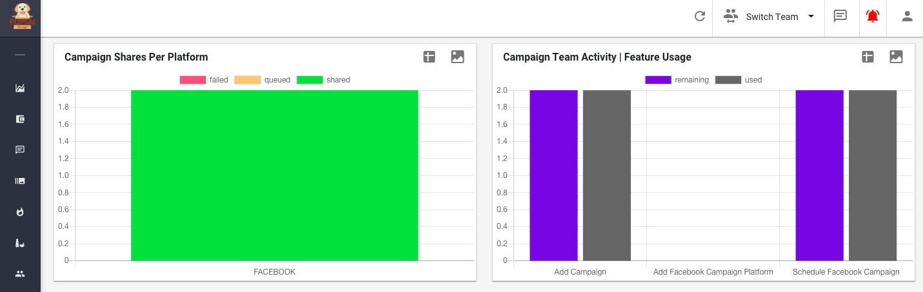Show Campaign Shares chart as data table

(x=429, y=57)
